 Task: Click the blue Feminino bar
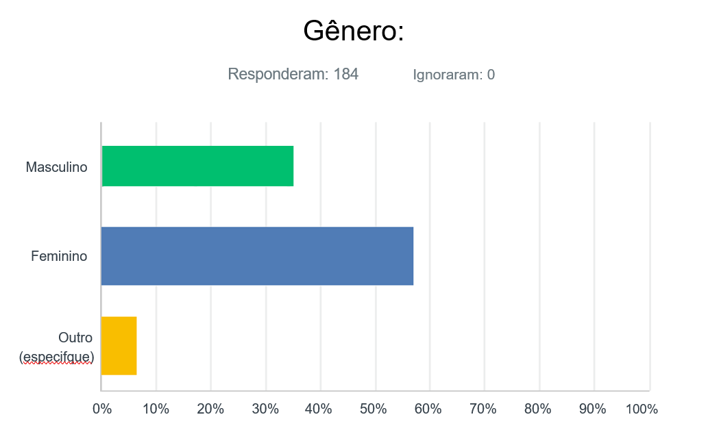click(x=257, y=255)
